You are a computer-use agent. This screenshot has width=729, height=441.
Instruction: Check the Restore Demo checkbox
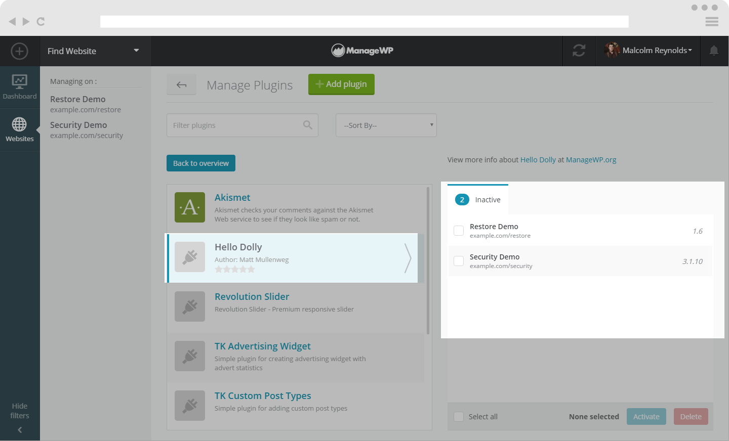[459, 231]
